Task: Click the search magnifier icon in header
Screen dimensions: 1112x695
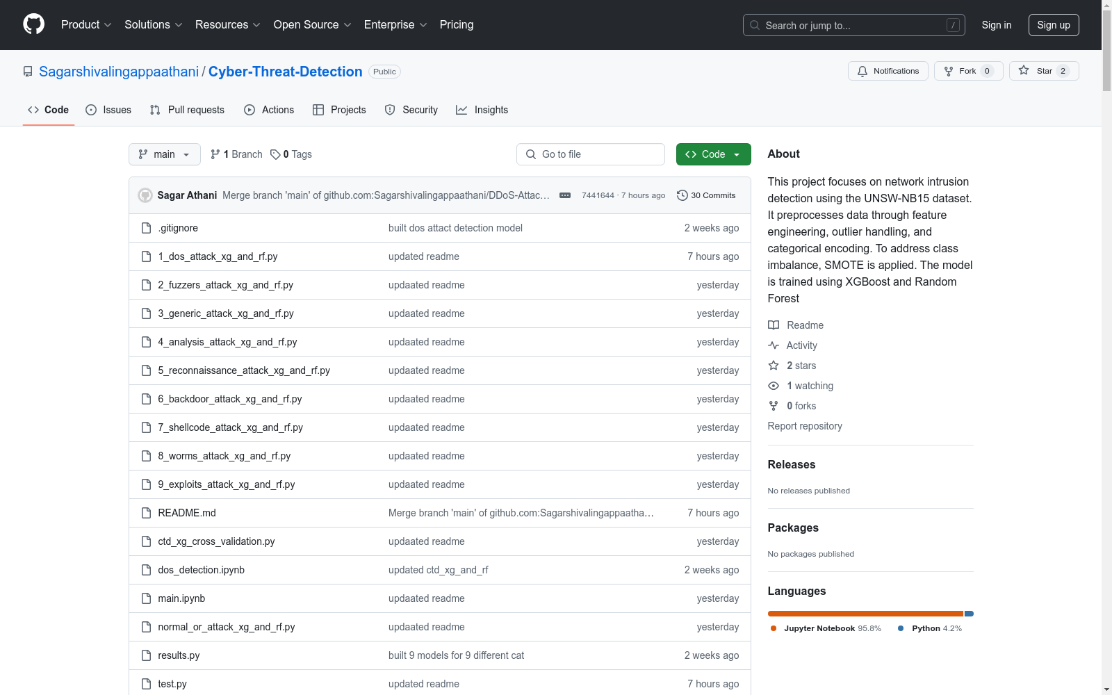Action: click(755, 25)
